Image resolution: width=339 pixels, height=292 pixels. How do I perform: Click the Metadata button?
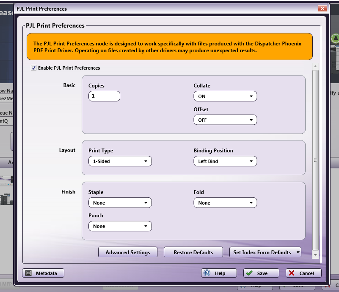coord(43,273)
